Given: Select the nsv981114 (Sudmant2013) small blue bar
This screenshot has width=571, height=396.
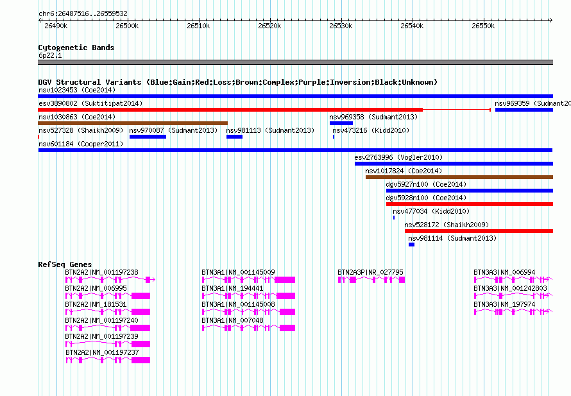Looking at the screenshot, I should tap(411, 245).
